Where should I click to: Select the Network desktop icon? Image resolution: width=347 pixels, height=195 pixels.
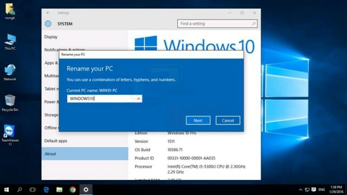(x=10, y=73)
